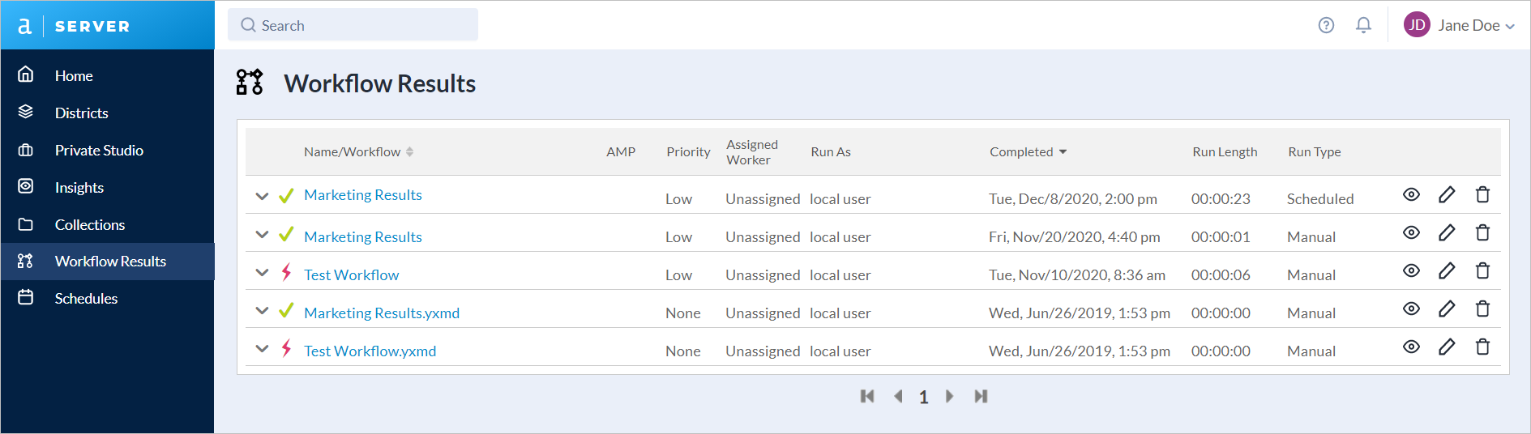Open the Test Workflow link
1531x434 pixels.
coord(351,274)
